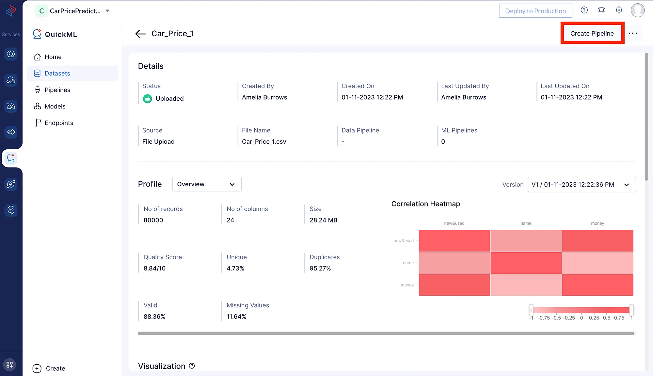
Task: Click the name row, name column heatmap cell
Action: pyautogui.click(x=526, y=263)
